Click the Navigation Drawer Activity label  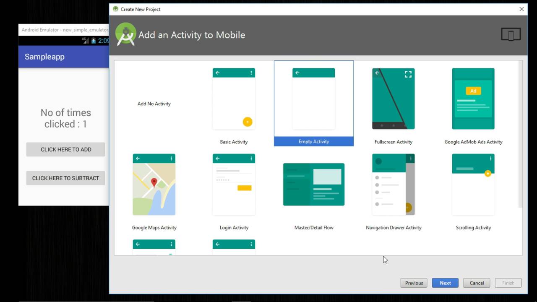click(394, 228)
